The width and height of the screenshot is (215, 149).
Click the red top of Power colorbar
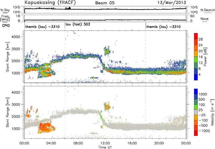click(x=196, y=36)
